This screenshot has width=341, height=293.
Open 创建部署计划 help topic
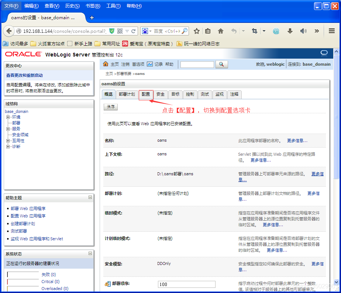point(23,224)
